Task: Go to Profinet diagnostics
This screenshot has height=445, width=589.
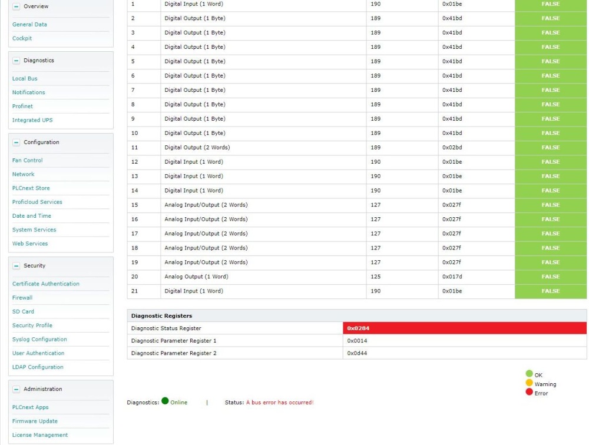Action: pos(22,107)
